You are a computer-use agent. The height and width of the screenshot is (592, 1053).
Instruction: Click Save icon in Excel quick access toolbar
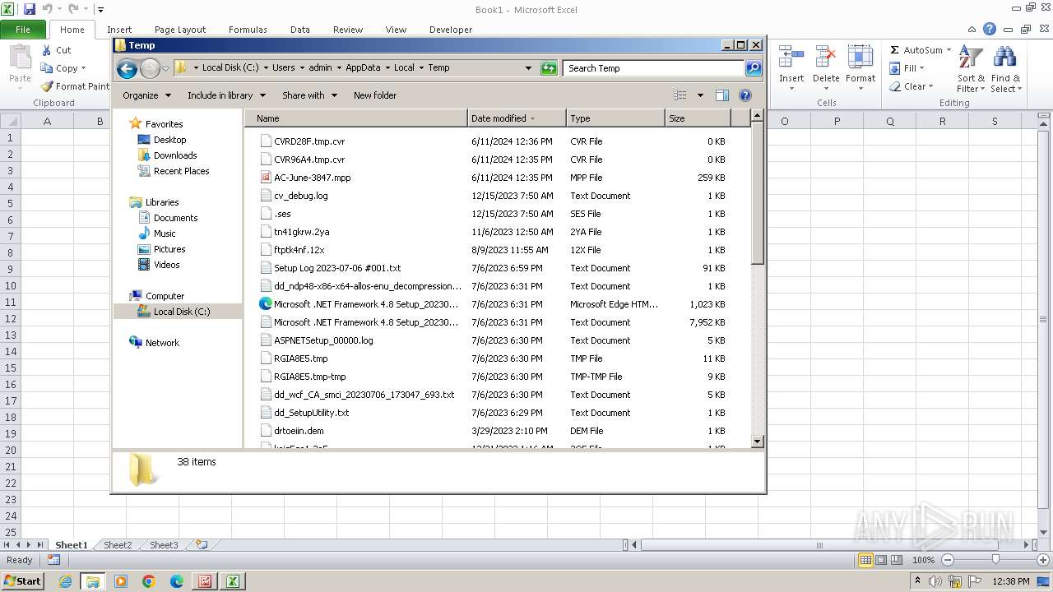(x=30, y=9)
